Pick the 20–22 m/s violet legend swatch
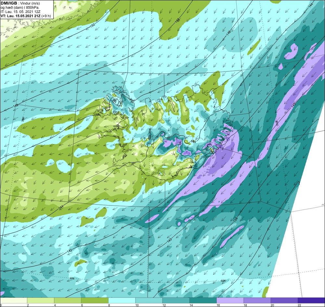The width and height of the screenshot is (325, 307). pyautogui.click(x=284, y=300)
